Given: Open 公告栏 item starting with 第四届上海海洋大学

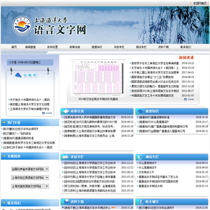Looking at the screenshot, I should tap(30, 104).
